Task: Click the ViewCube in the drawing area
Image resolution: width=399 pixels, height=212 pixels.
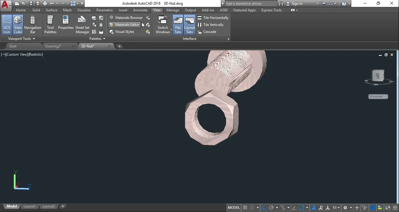Action: [378, 76]
